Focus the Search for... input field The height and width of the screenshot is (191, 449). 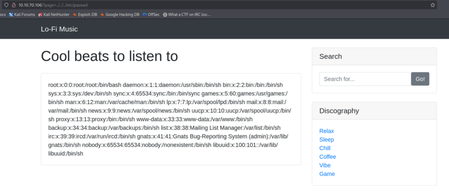[x=365, y=79]
